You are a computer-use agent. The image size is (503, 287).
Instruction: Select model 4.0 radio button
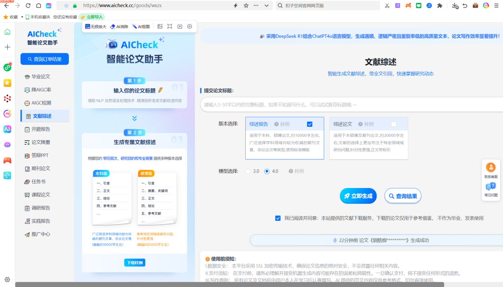[x=267, y=171]
